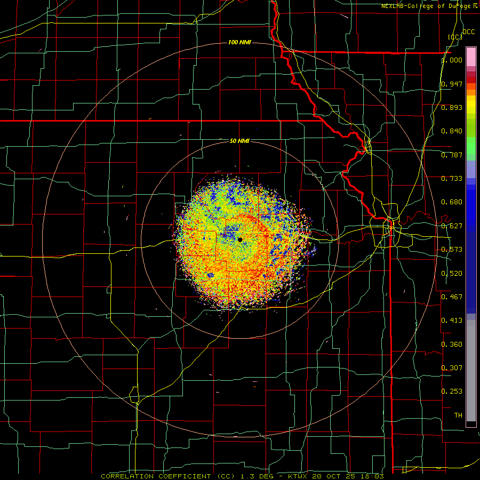Click the (CC) units label above color bar

click(455, 37)
